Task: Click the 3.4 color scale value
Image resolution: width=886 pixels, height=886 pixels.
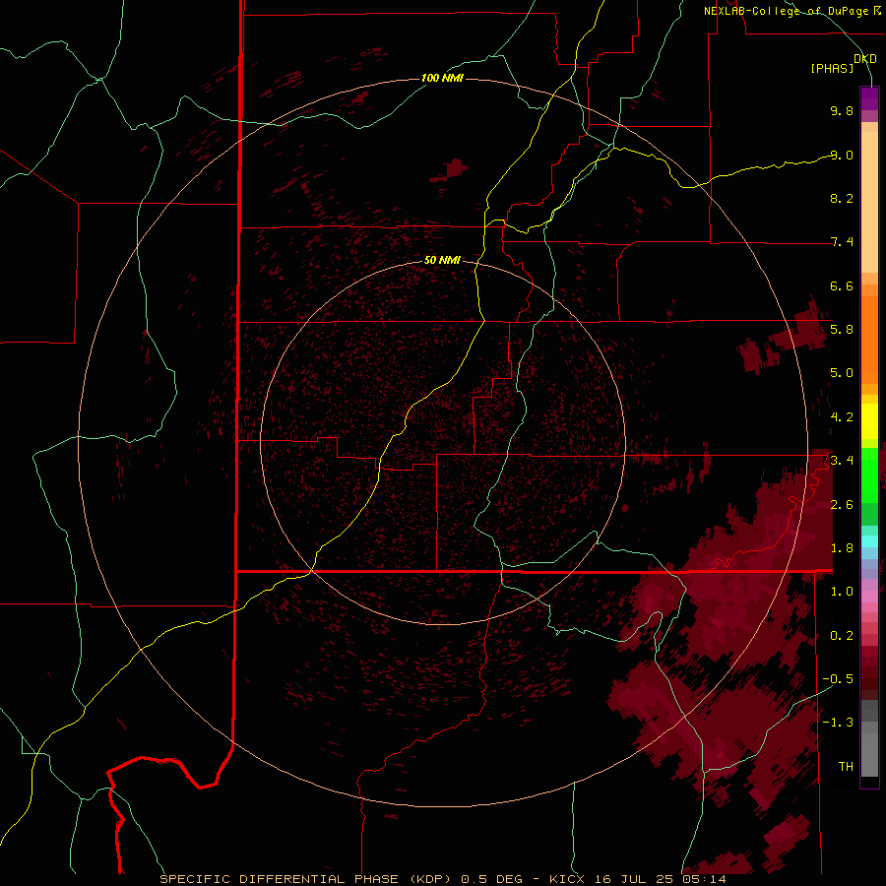Action: pos(842,461)
